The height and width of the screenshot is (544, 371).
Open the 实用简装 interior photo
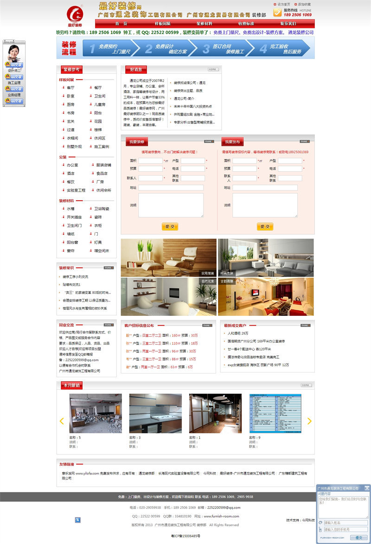[168, 258]
